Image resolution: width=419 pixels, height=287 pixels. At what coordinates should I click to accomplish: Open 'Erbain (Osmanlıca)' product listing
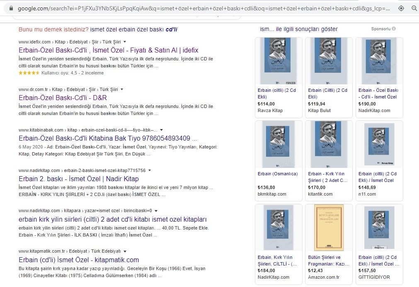click(x=278, y=174)
